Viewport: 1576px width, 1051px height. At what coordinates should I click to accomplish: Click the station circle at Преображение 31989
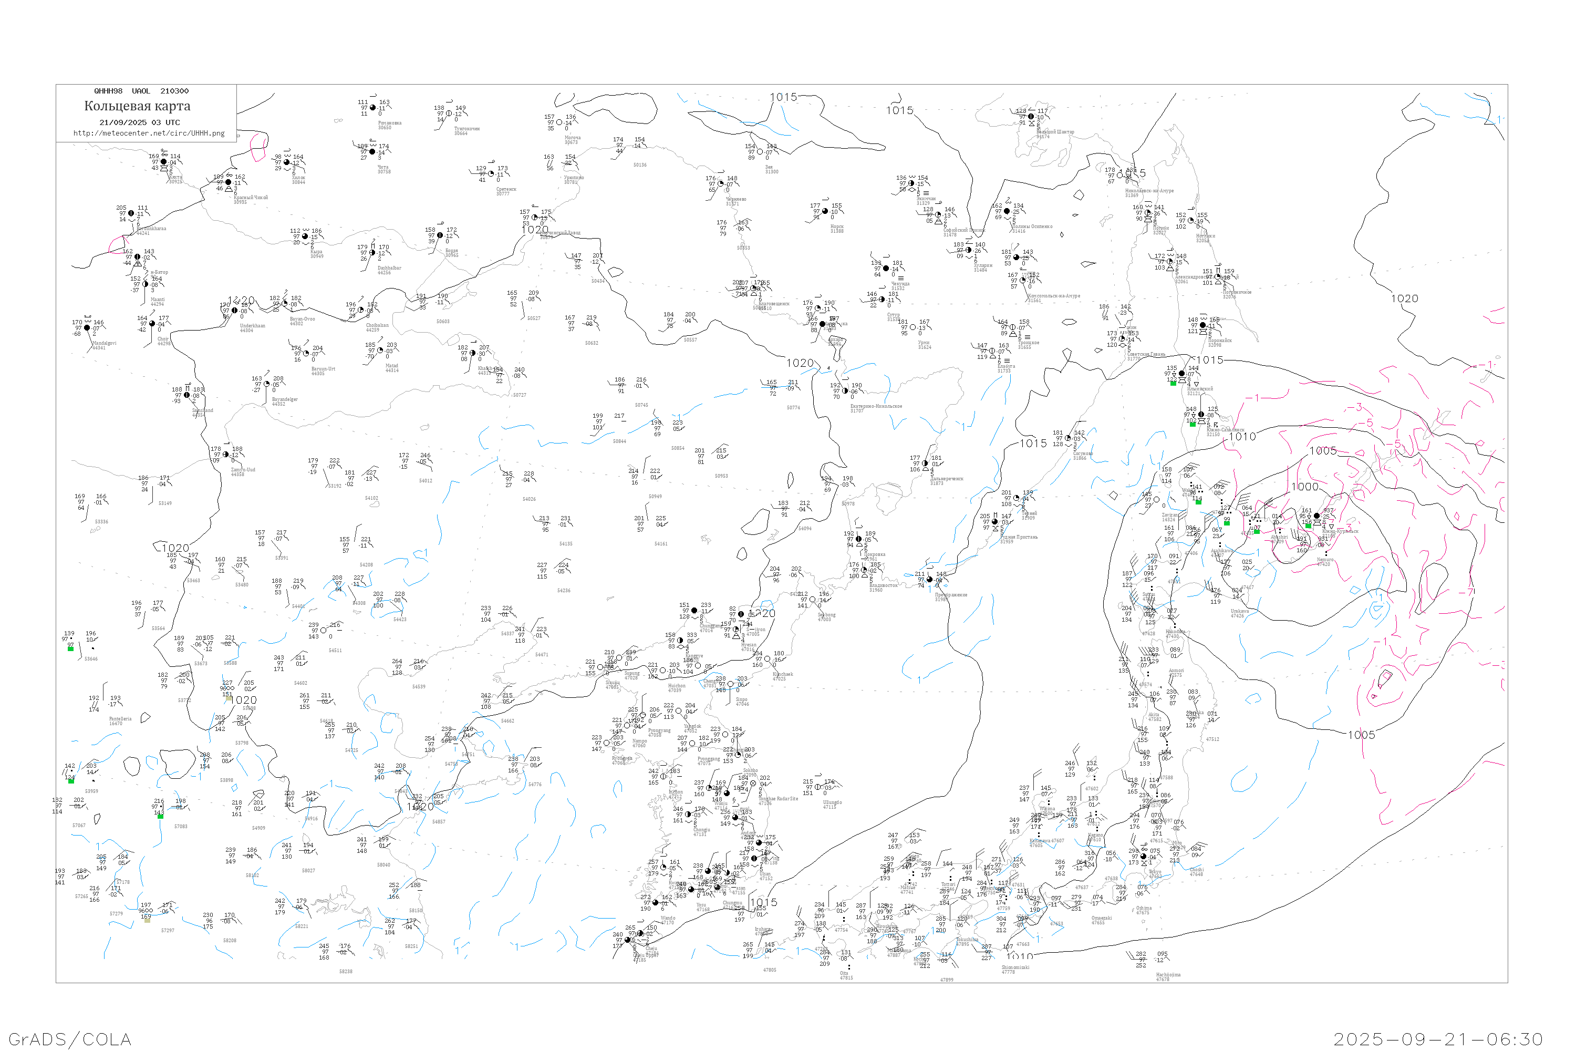[929, 580]
